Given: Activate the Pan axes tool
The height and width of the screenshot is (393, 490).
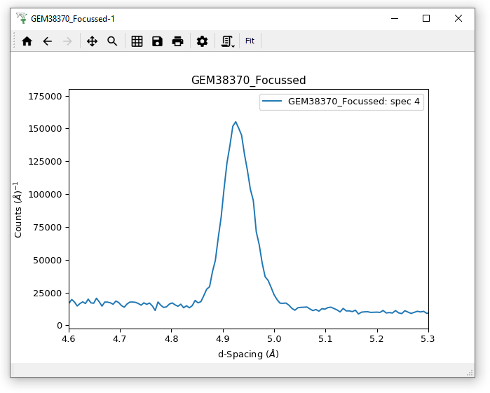Looking at the screenshot, I should click(92, 41).
